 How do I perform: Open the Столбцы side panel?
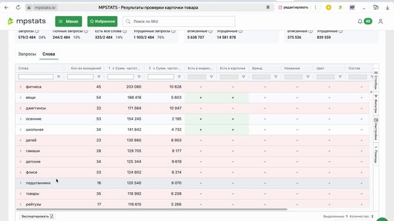[376, 80]
